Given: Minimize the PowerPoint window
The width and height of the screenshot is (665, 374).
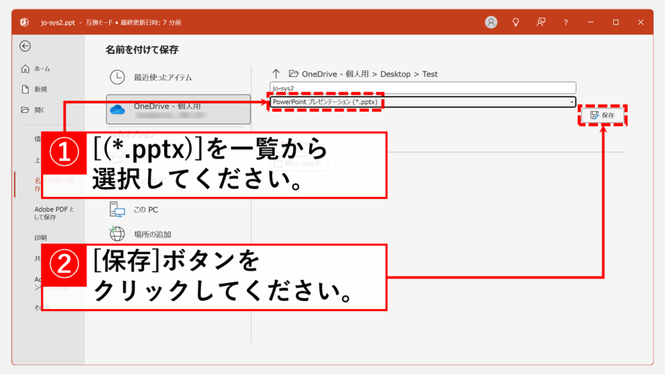Looking at the screenshot, I should click(591, 22).
